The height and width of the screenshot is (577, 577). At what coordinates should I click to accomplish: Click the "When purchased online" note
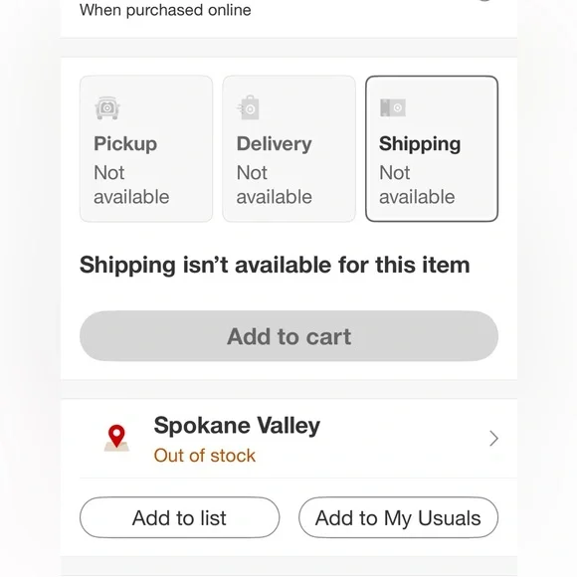pyautogui.click(x=165, y=10)
